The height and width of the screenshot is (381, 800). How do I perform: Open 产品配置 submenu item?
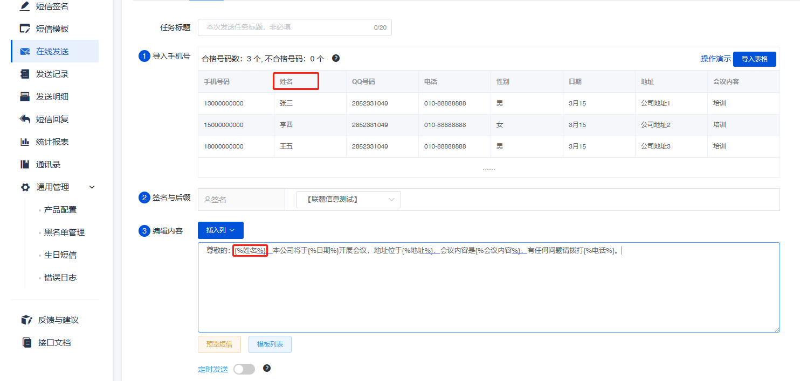[x=60, y=210]
